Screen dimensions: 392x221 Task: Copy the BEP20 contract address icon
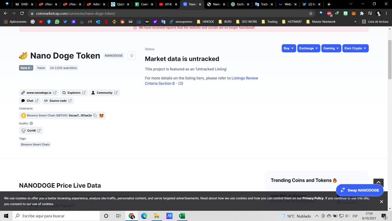pyautogui.click(x=95, y=116)
